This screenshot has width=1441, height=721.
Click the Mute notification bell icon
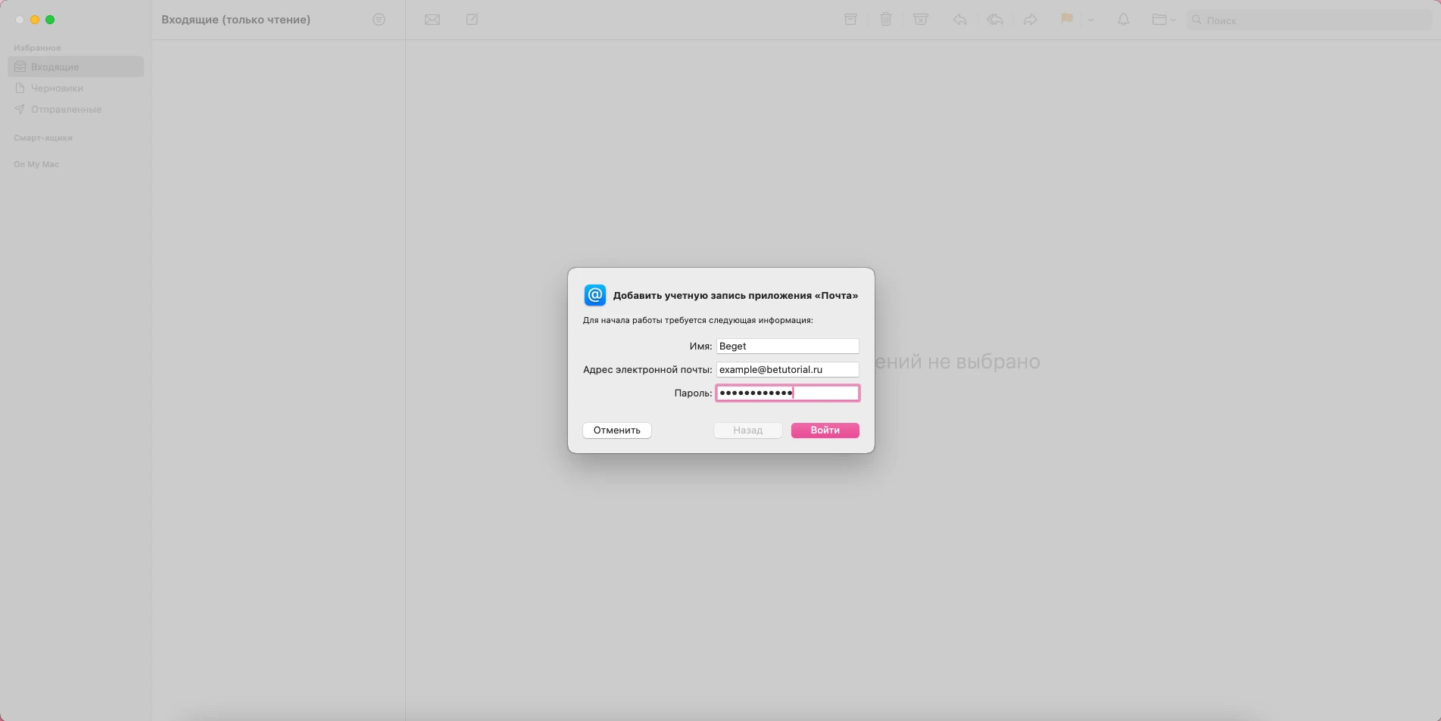[x=1123, y=20]
